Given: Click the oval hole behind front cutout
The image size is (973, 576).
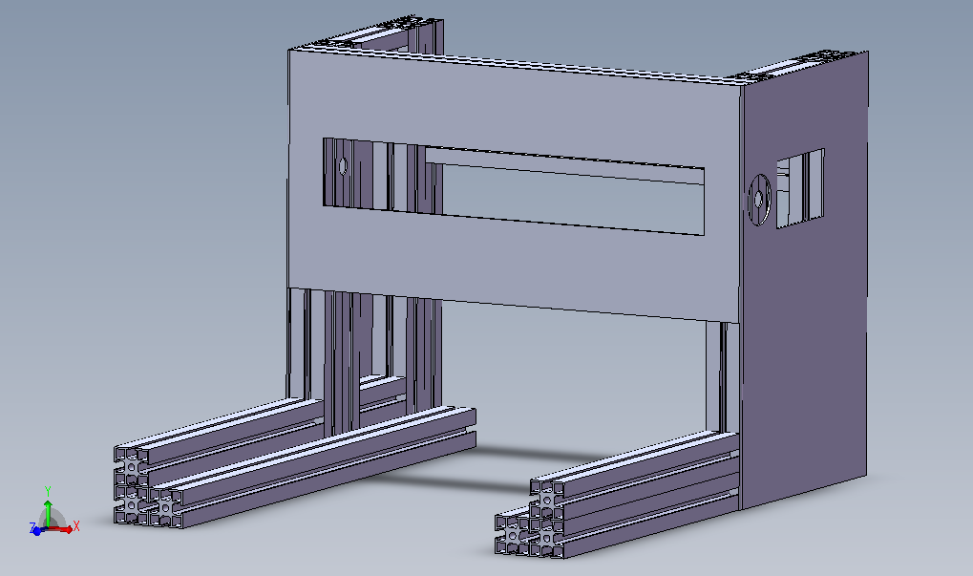Looking at the screenshot, I should (x=343, y=166).
